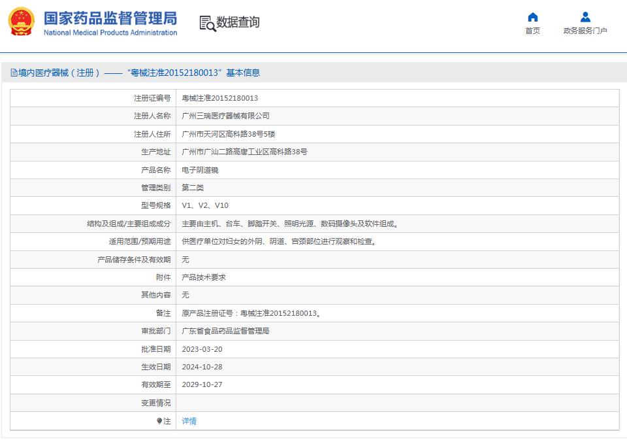Image resolution: width=627 pixels, height=442 pixels.
Task: Click the magnifier document icon beside 数据查询
Action: (x=206, y=24)
